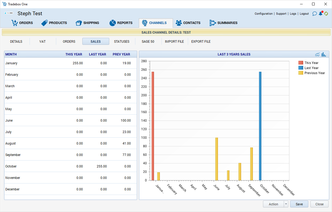Open the Shipping box section
The width and height of the screenshot is (332, 212).
[x=87, y=23]
